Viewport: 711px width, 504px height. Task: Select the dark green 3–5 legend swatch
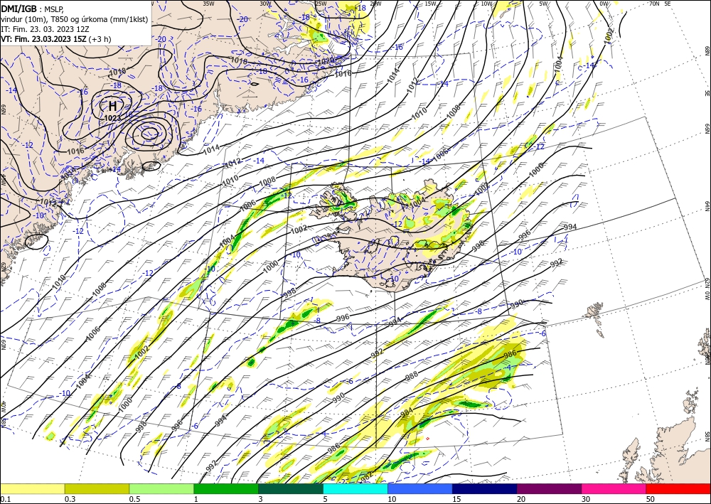click(291, 488)
